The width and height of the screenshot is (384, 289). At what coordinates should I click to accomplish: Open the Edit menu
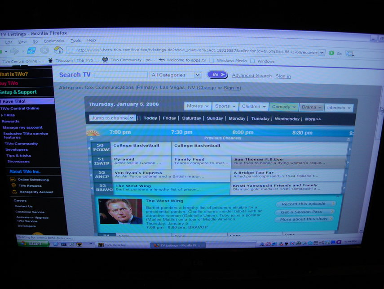pos(9,42)
